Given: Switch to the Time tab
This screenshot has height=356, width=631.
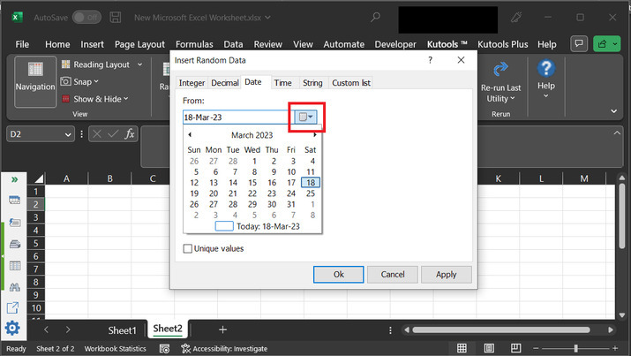Looking at the screenshot, I should click(282, 83).
